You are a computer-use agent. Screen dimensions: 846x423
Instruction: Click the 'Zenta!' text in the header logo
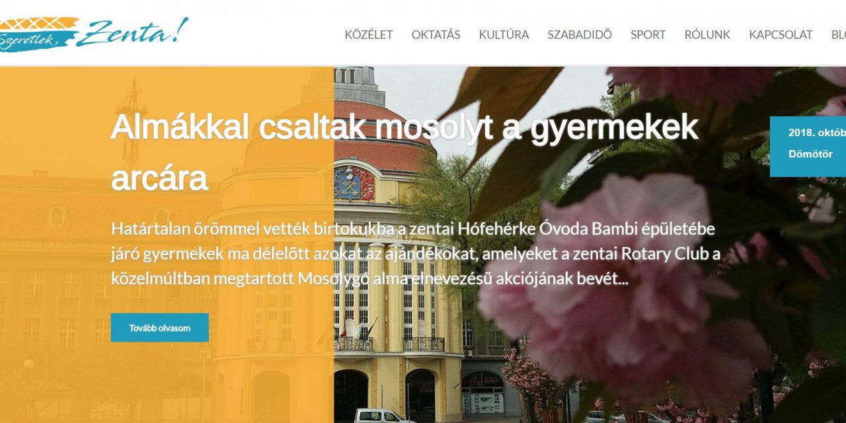132,33
